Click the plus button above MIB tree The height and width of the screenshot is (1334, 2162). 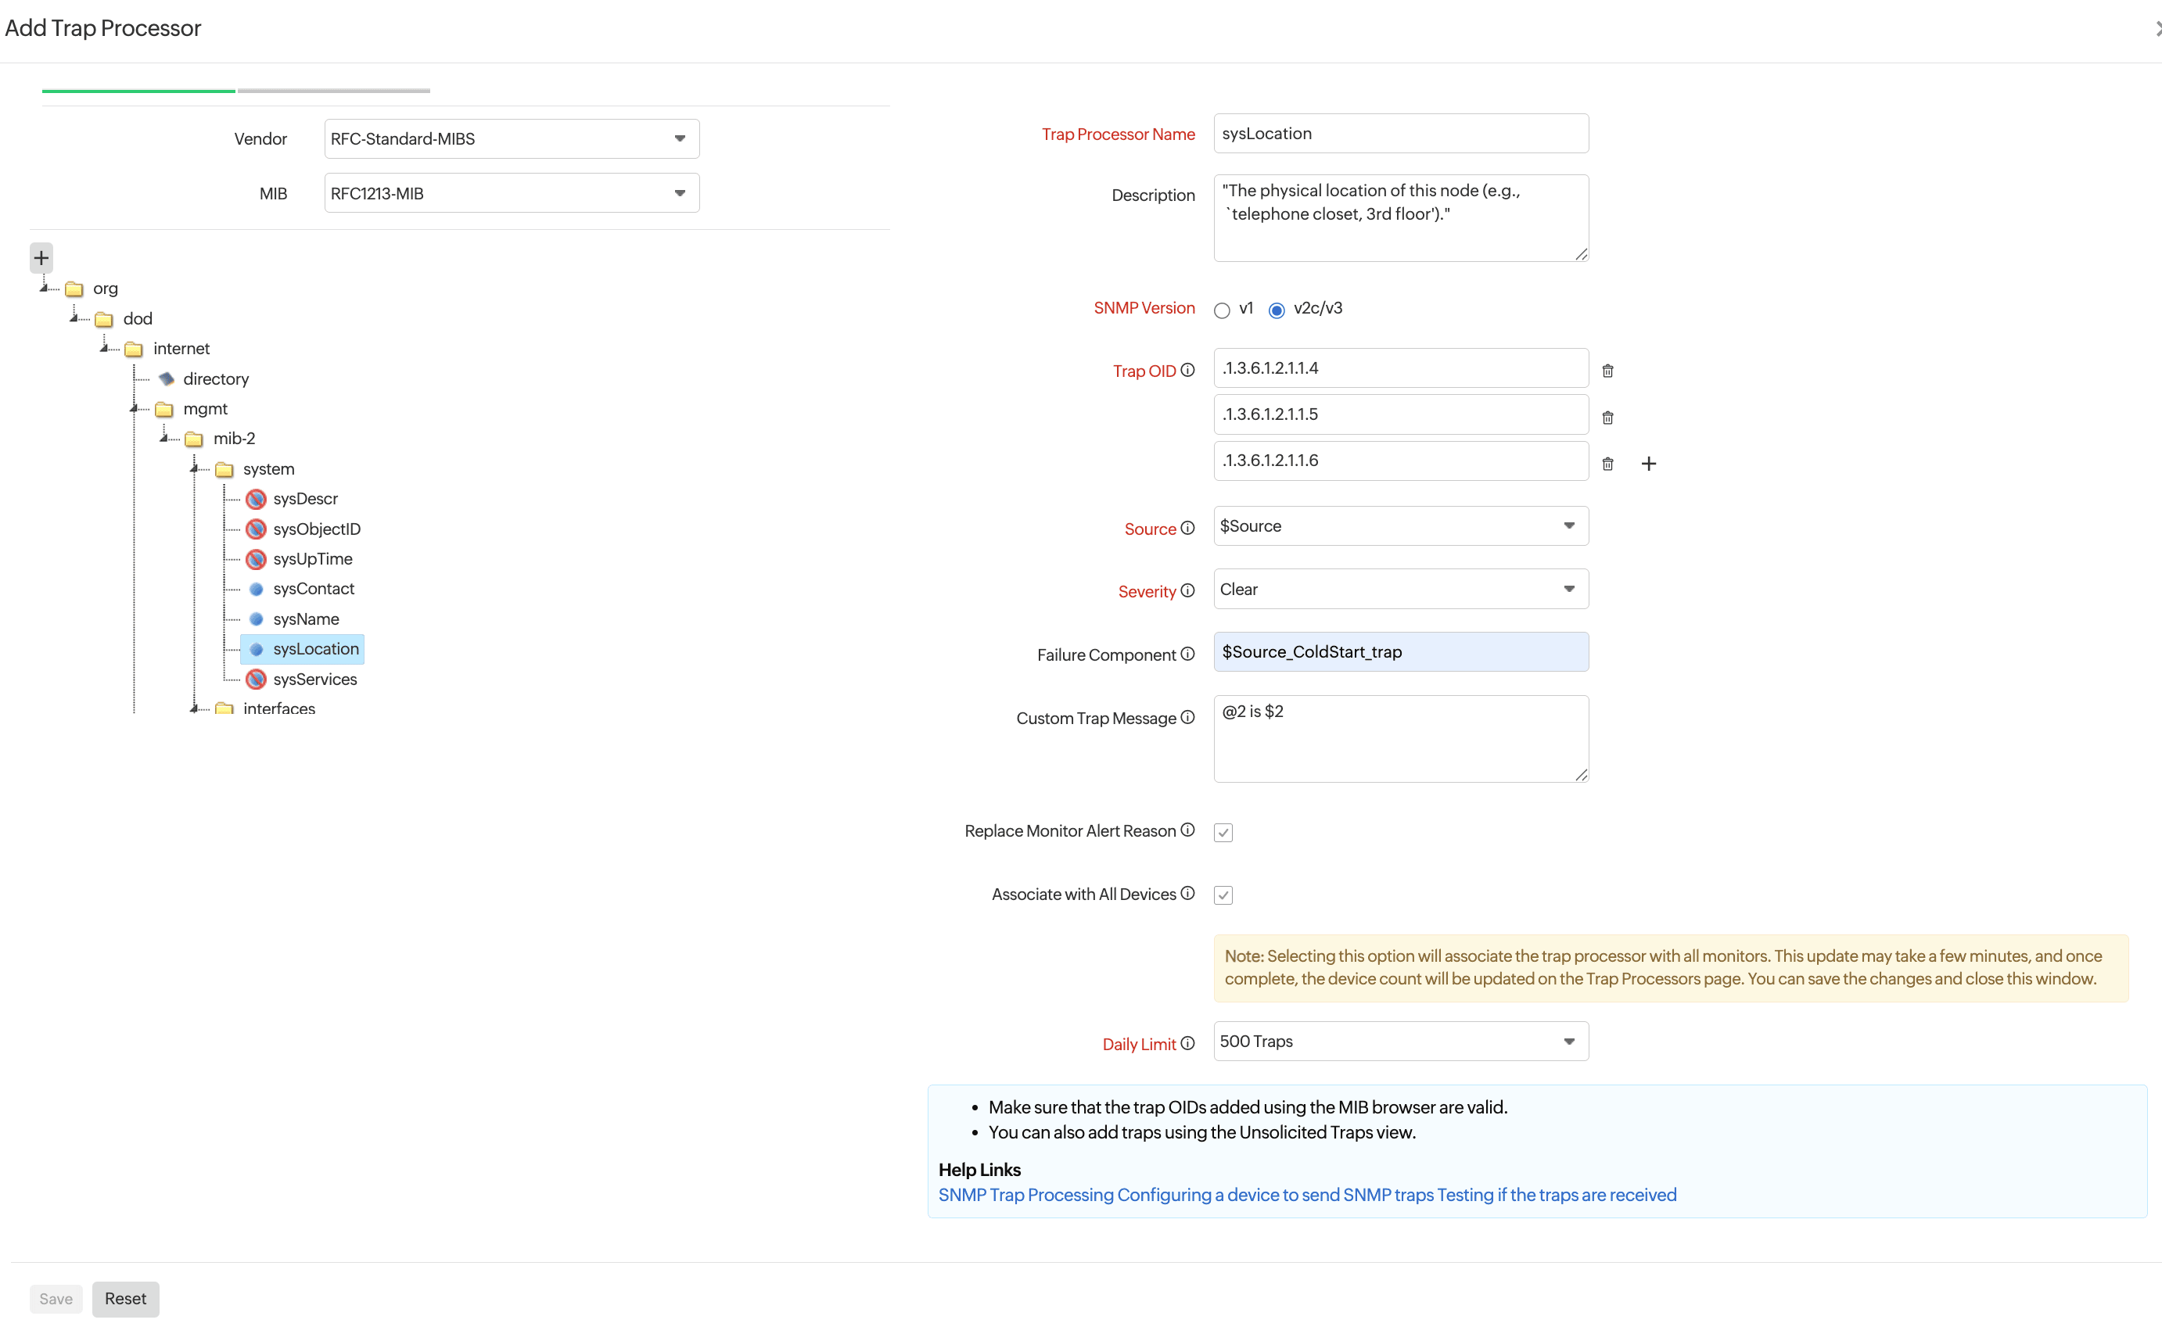click(x=41, y=257)
